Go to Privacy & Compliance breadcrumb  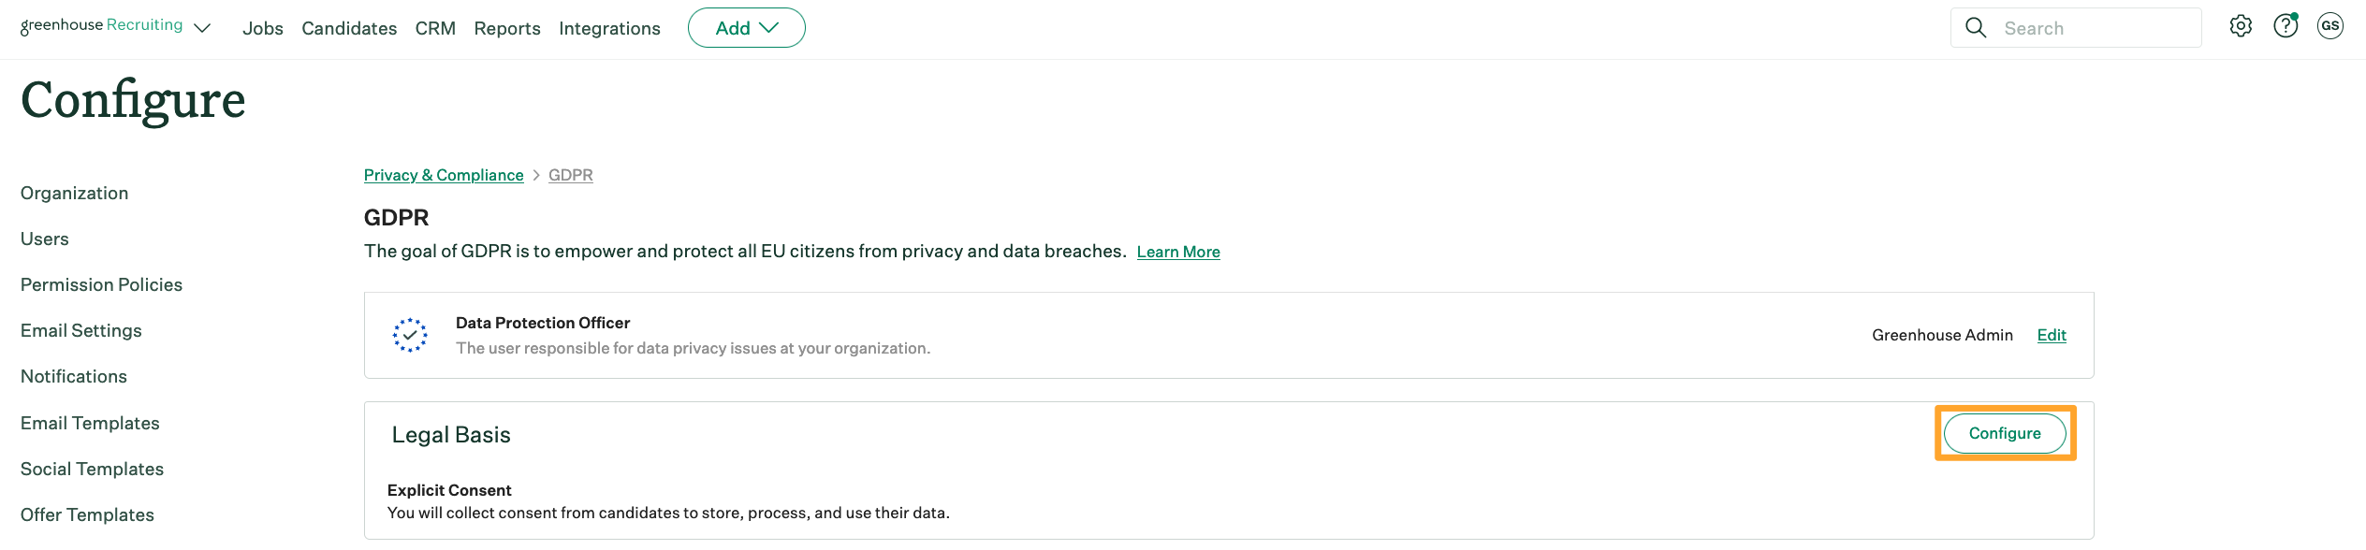coord(444,175)
